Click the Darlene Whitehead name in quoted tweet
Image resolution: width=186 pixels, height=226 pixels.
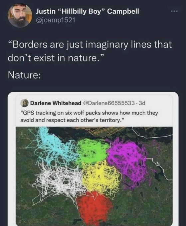[x=56, y=103]
